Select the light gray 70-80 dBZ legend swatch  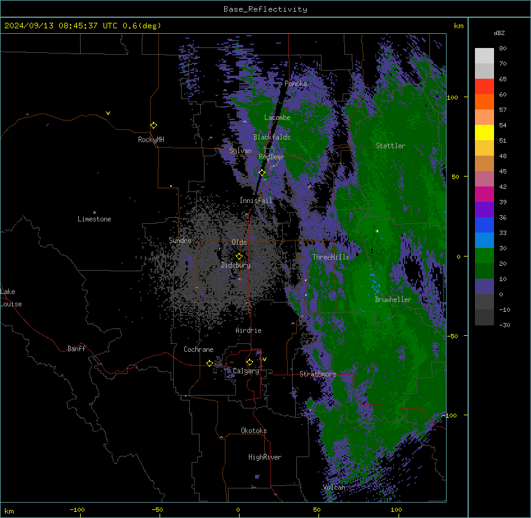coord(484,56)
